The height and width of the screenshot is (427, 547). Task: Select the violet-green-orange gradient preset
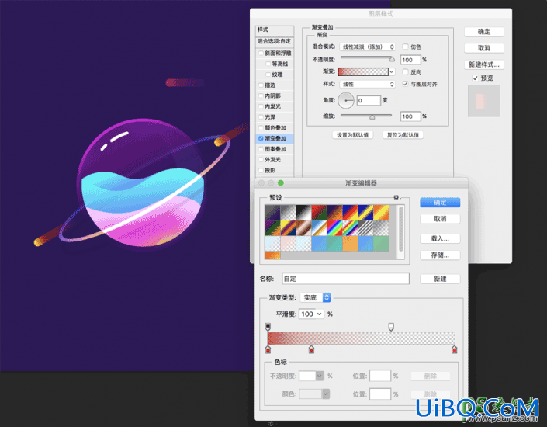272,228
